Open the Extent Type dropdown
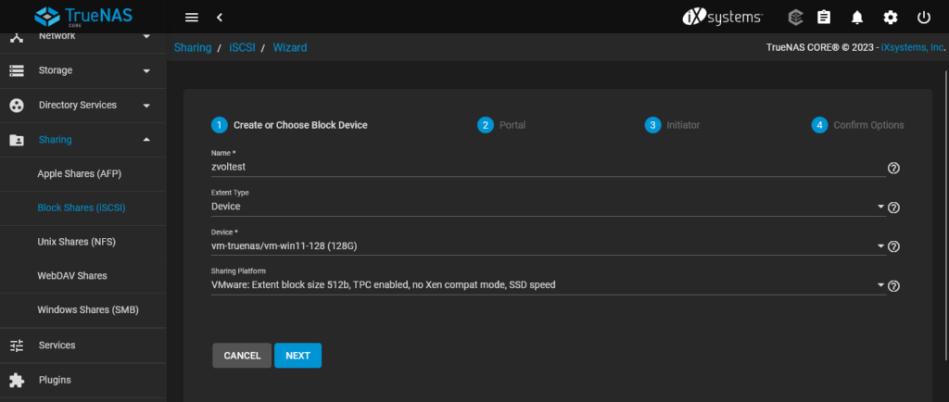 click(547, 207)
